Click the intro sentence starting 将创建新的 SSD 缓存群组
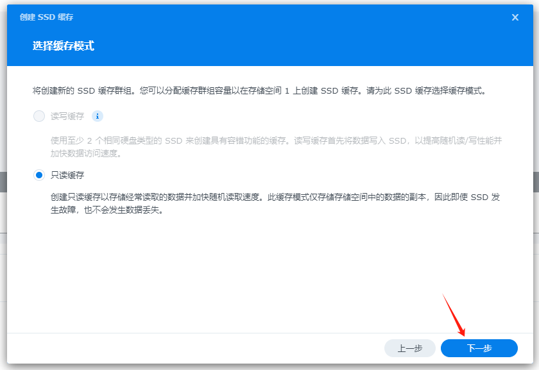 tap(259, 90)
